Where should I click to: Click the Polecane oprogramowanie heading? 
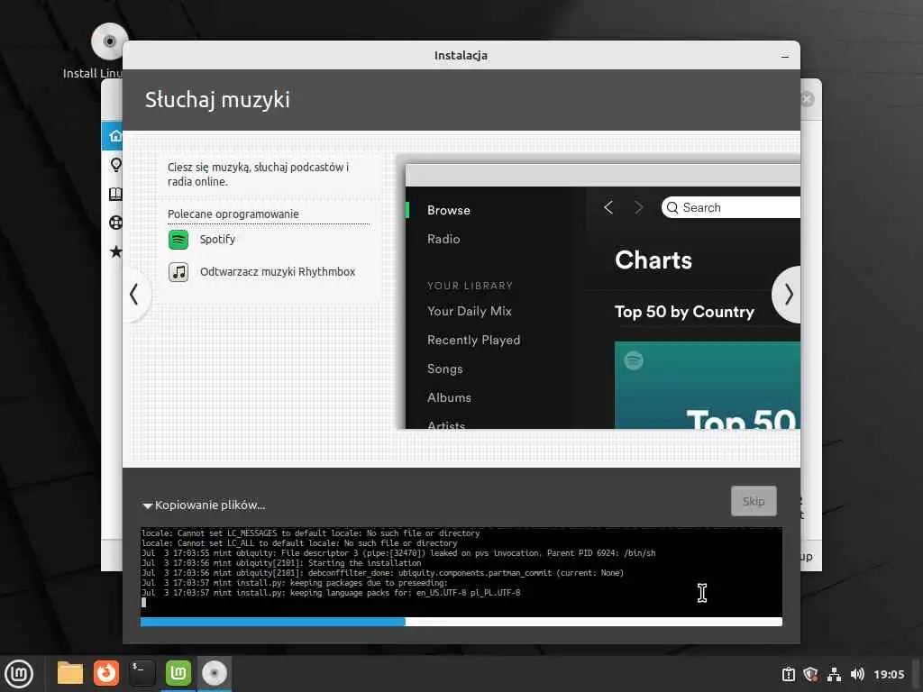[233, 214]
